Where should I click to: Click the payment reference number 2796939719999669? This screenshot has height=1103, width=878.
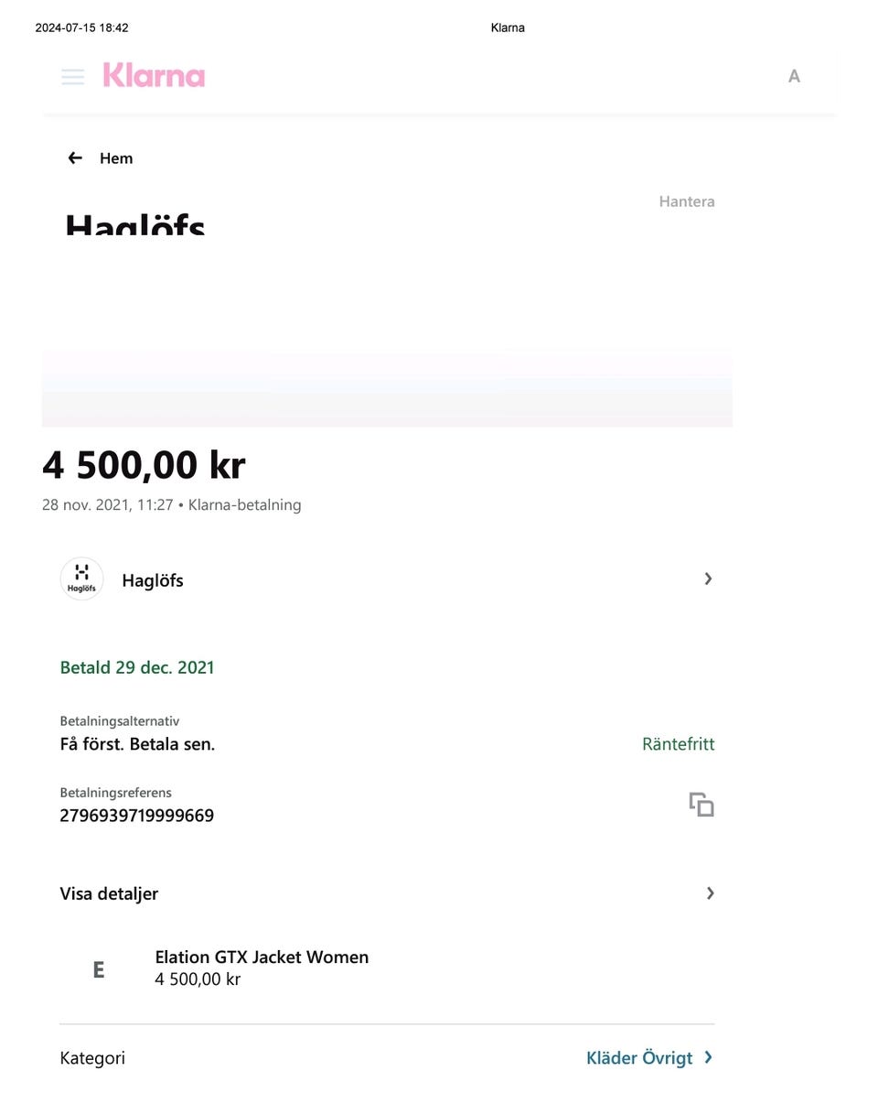point(136,816)
